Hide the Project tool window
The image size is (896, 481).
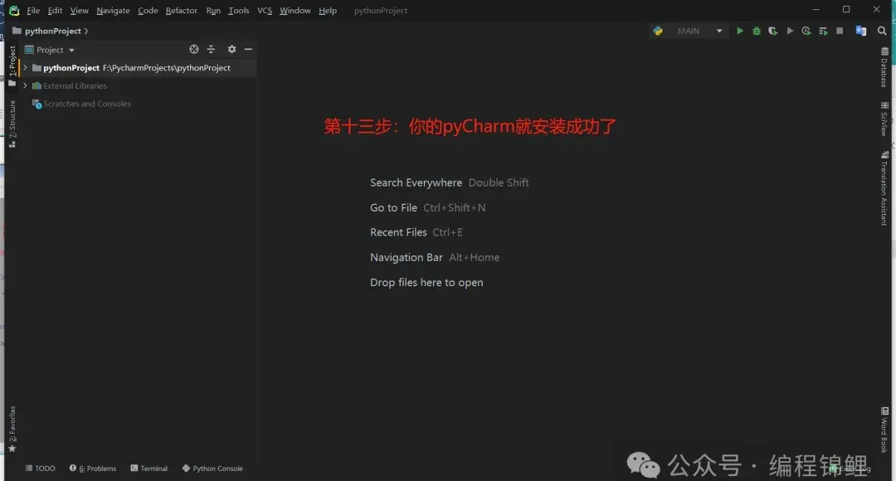[x=248, y=49]
